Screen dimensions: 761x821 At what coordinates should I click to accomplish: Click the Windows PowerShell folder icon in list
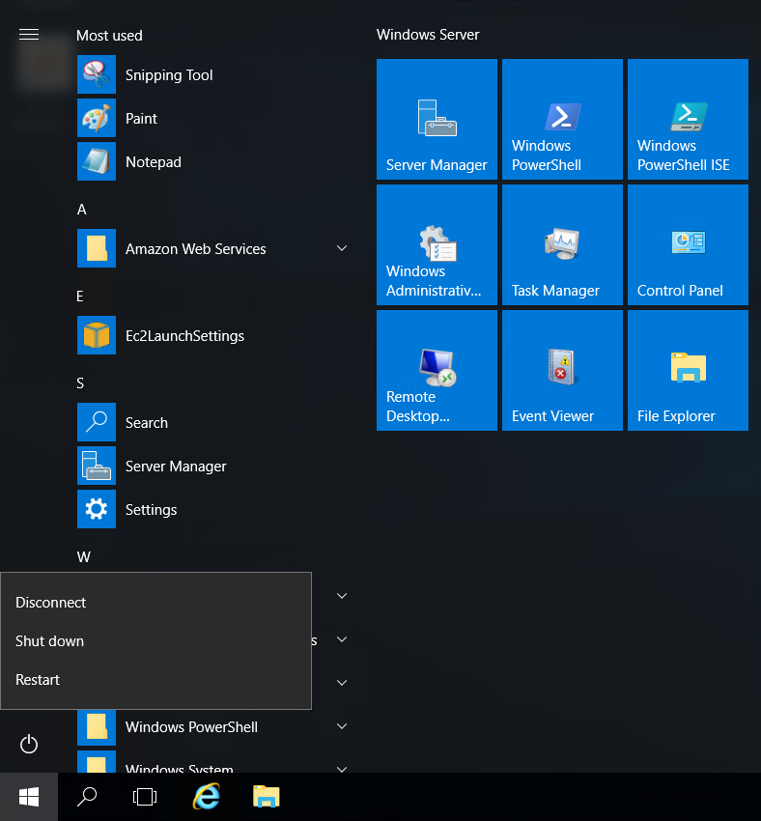pyautogui.click(x=97, y=726)
